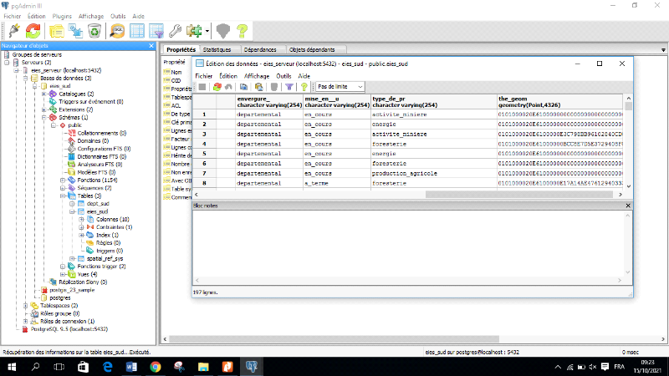The image size is (669, 376).
Task: Click the filter funnel icon in data editor toolbar
Action: (x=290, y=86)
